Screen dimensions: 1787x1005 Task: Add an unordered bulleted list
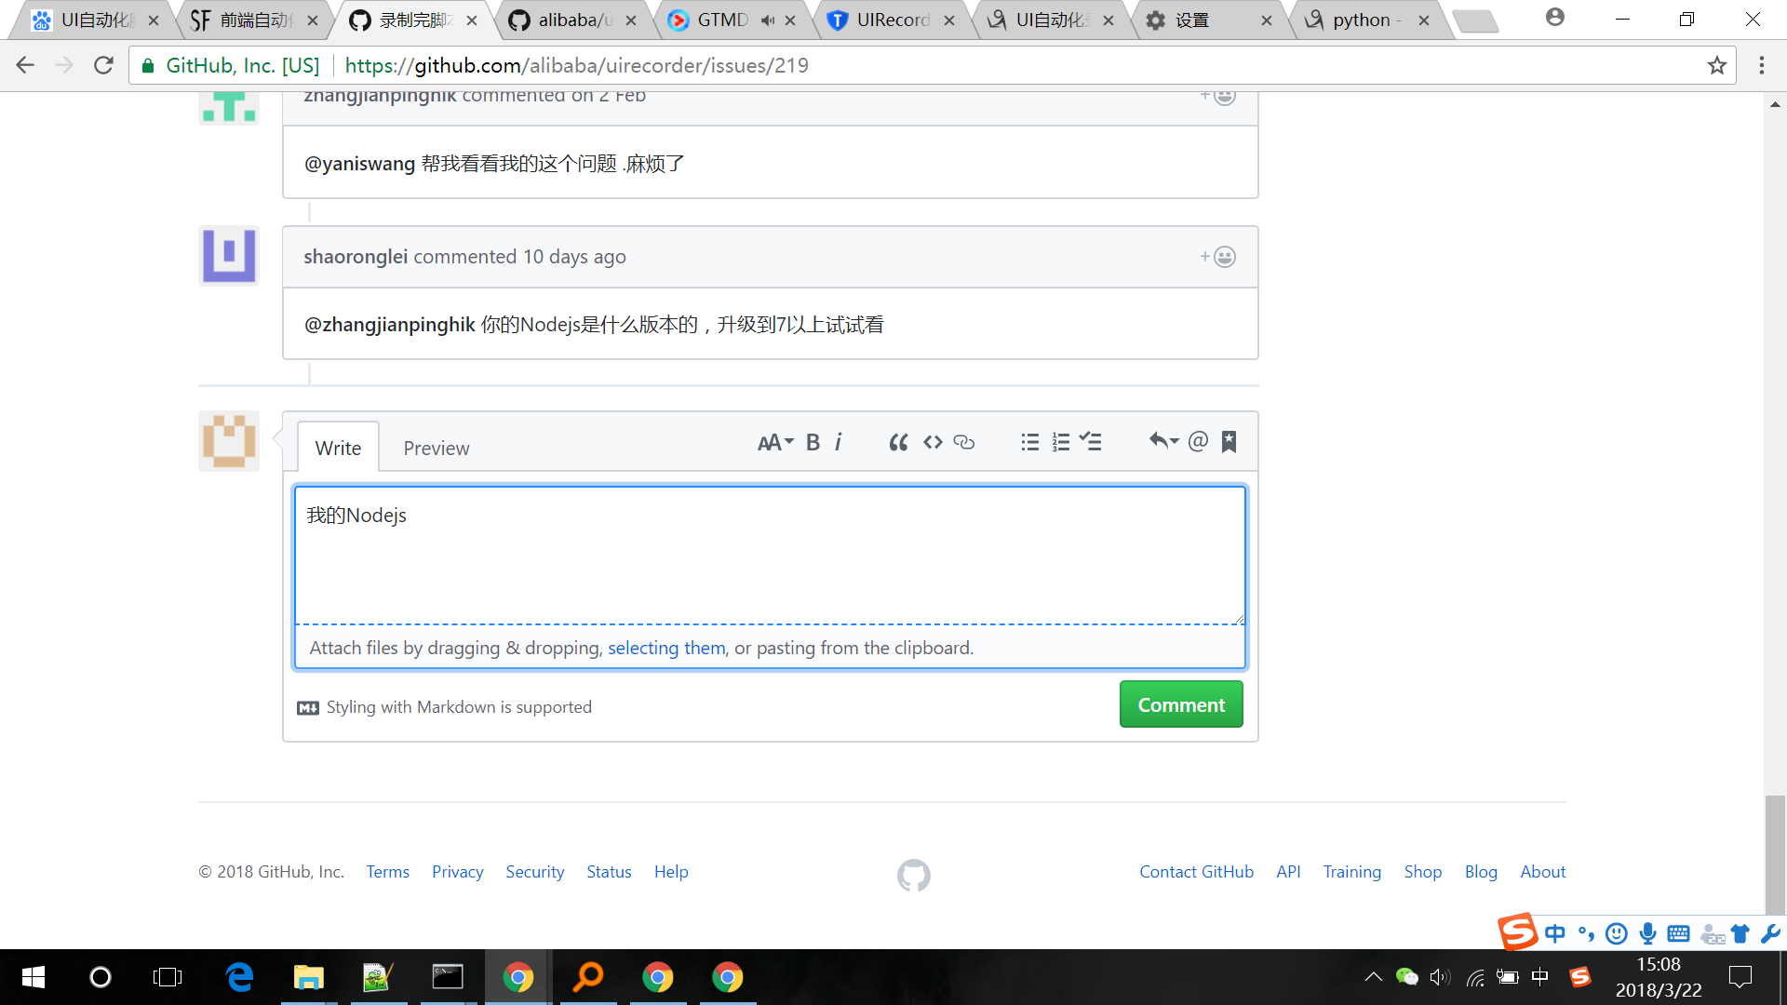coord(1029,442)
